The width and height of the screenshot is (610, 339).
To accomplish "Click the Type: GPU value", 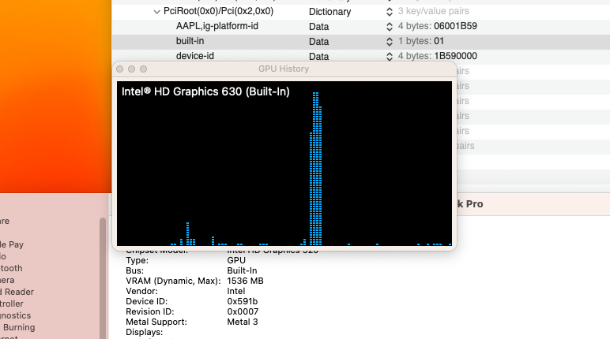I will 236,260.
